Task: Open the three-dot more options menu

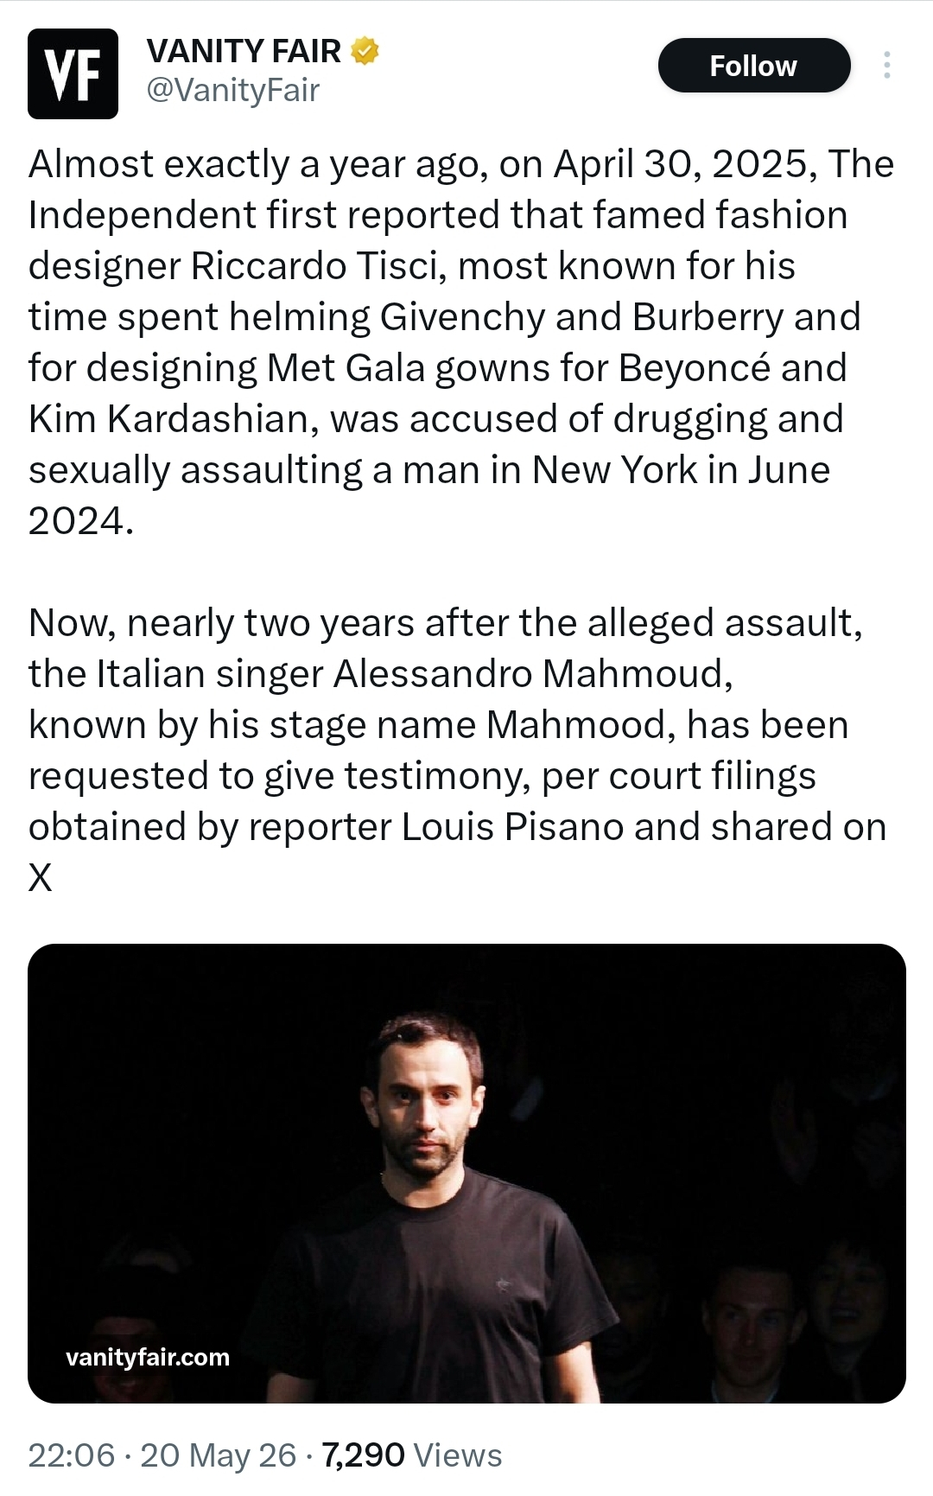Action: pyautogui.click(x=886, y=66)
